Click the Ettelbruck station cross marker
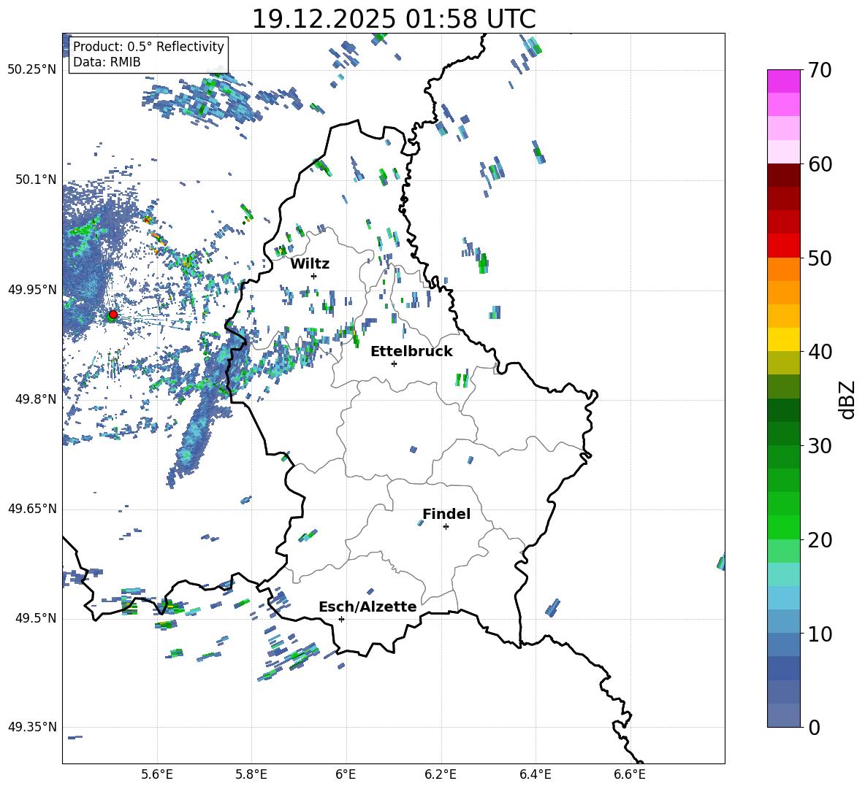This screenshot has height=789, width=865. pos(395,363)
